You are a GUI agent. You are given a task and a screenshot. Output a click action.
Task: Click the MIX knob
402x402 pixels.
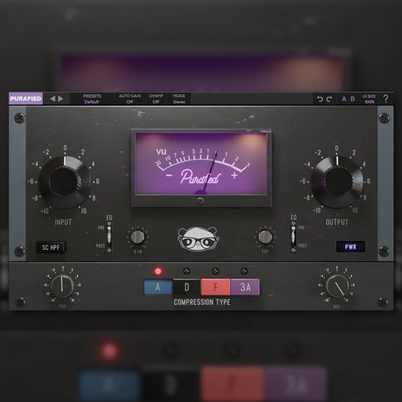(x=337, y=286)
